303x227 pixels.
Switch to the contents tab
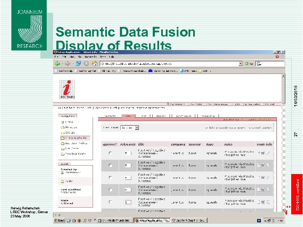[x=110, y=116]
